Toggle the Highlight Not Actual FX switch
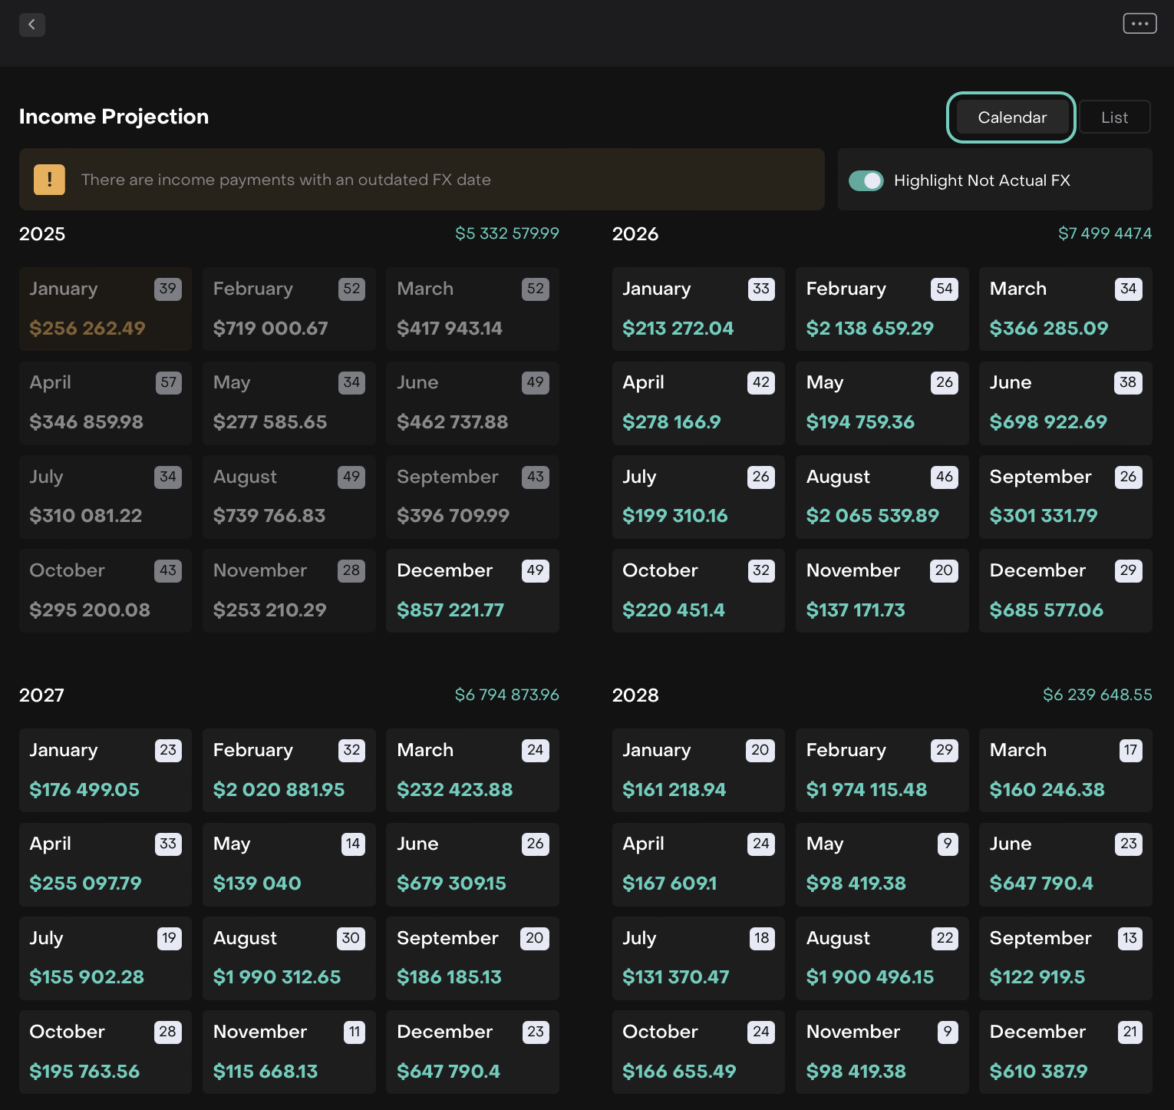Screen dimensions: 1174x1110 click(866, 180)
